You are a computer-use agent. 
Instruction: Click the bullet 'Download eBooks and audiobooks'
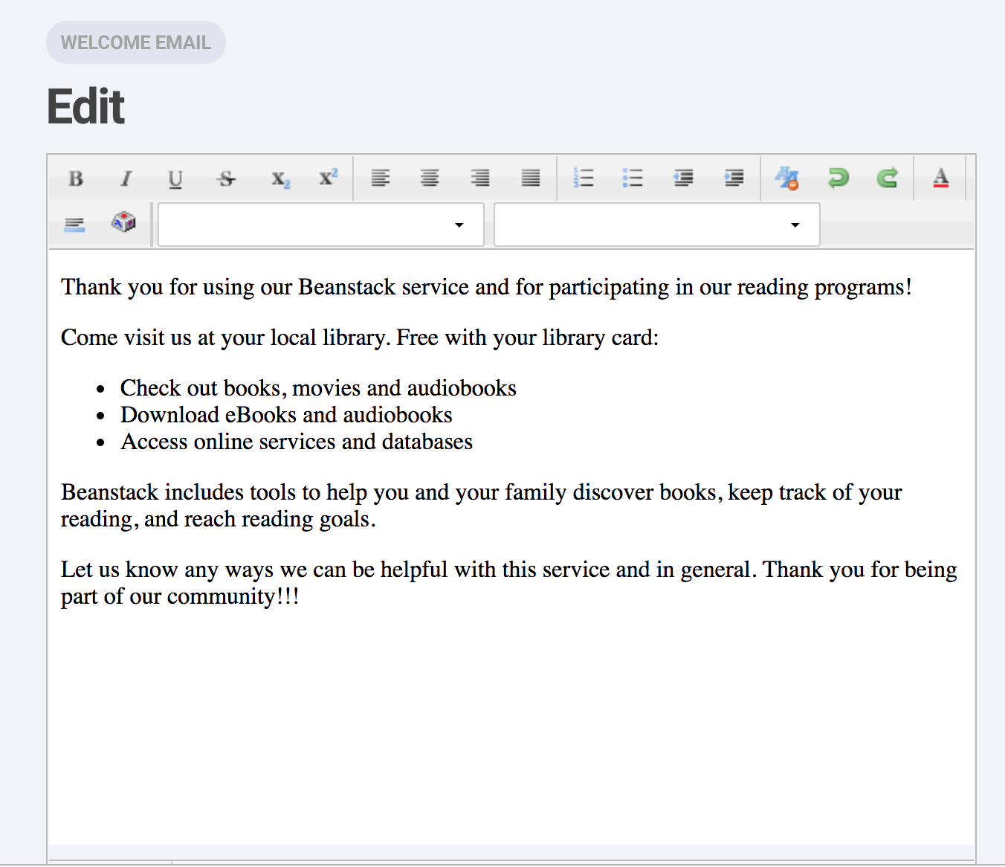click(286, 415)
